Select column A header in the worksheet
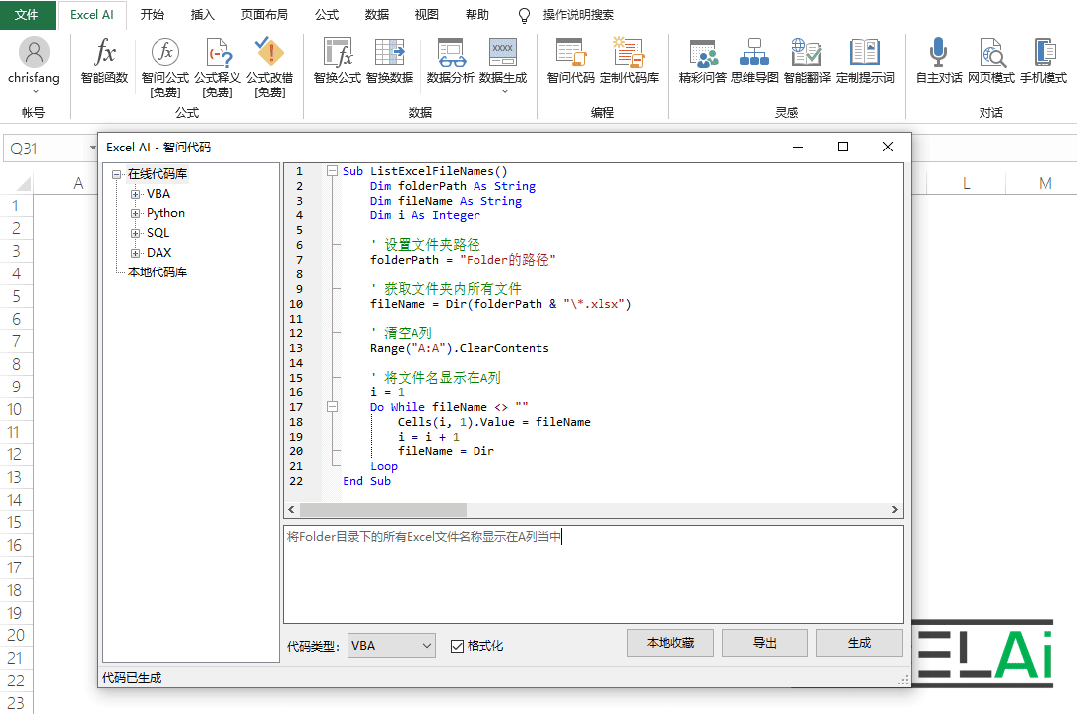Screen dimensions: 1077x714 tap(79, 183)
